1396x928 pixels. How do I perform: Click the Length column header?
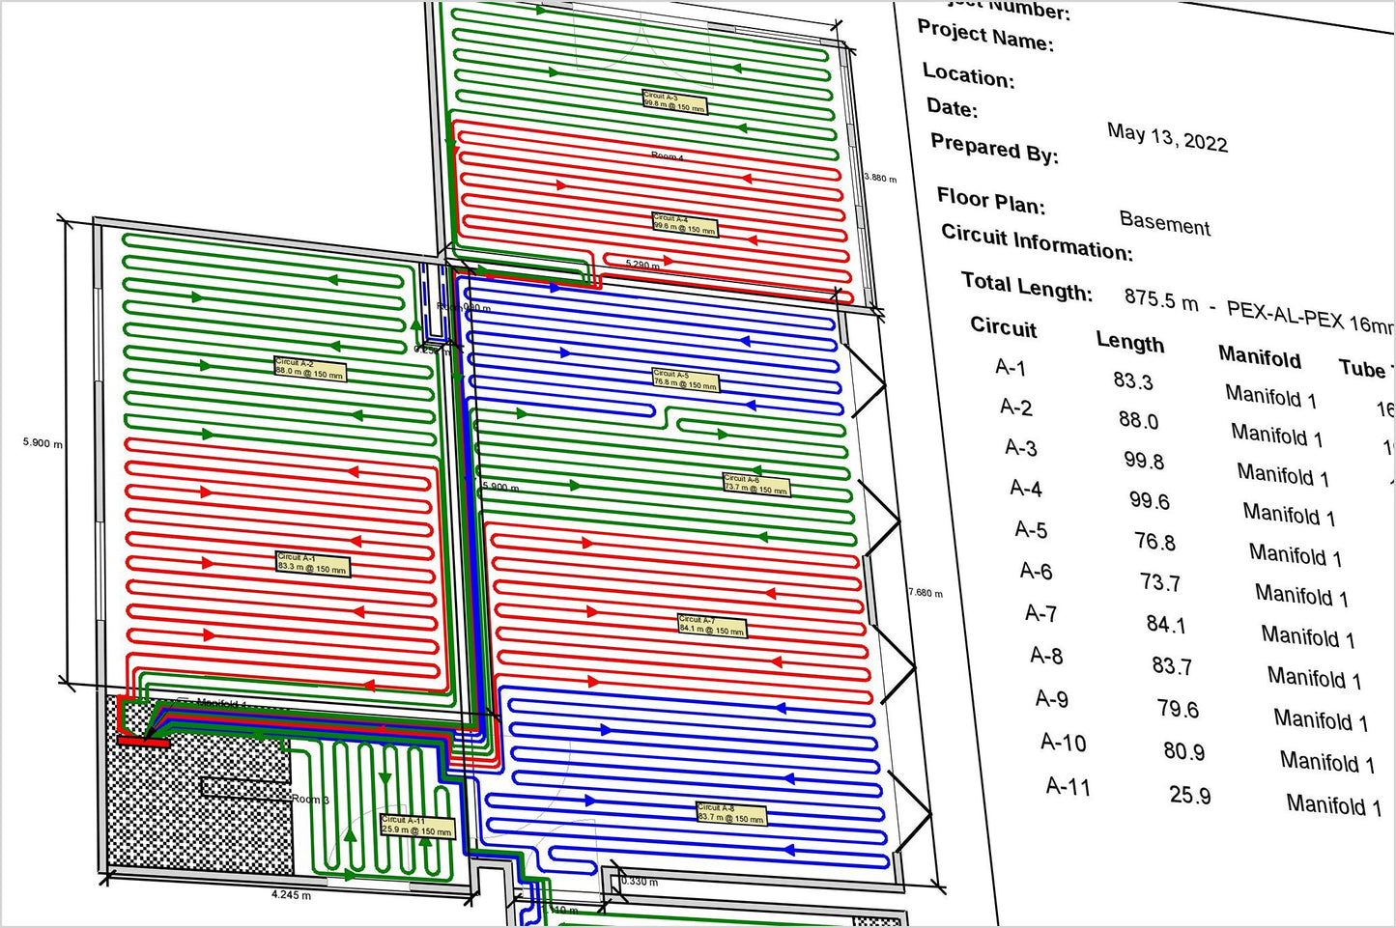pos(1129,342)
